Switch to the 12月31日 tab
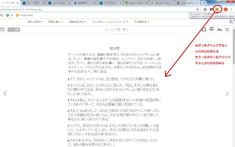Screen dimensions: 235x147 (x=110, y=3)
